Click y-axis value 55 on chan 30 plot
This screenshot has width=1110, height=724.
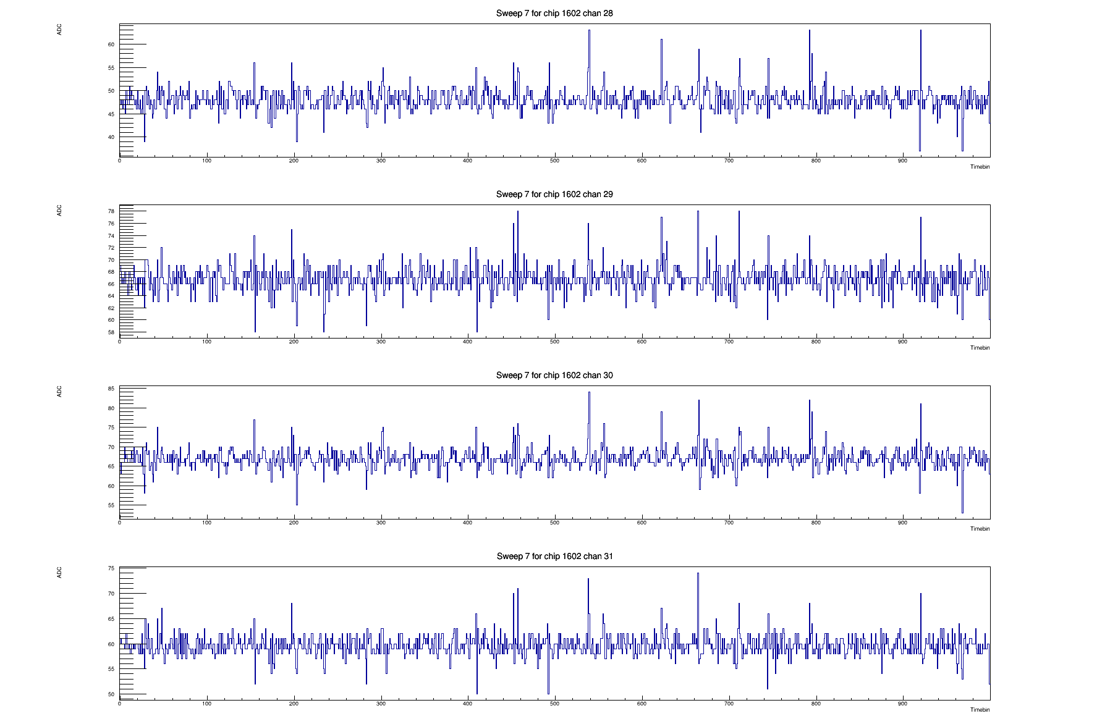point(111,505)
